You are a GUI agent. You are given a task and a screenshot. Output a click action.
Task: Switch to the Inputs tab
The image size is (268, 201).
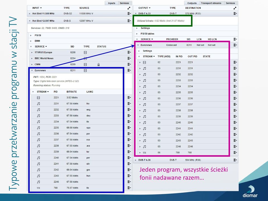tap(112, 3)
